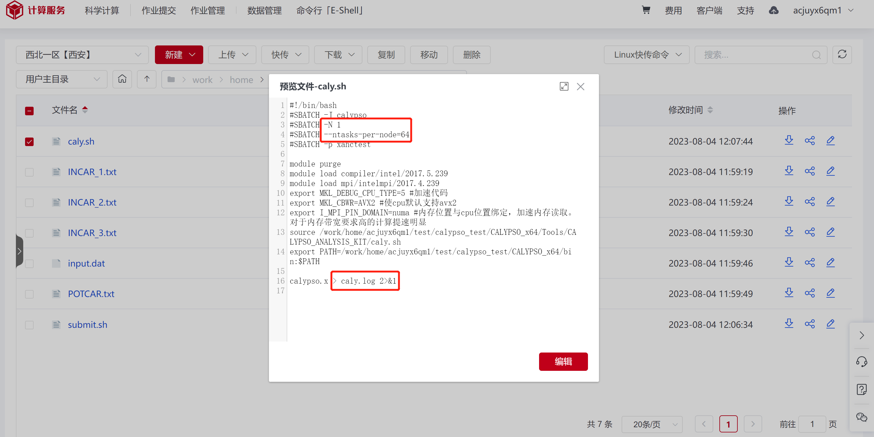The width and height of the screenshot is (874, 437).
Task: Check the submit.sh checkbox
Action: click(30, 324)
